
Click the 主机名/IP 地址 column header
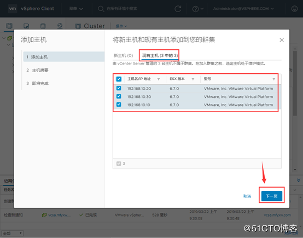pyautogui.click(x=139, y=79)
